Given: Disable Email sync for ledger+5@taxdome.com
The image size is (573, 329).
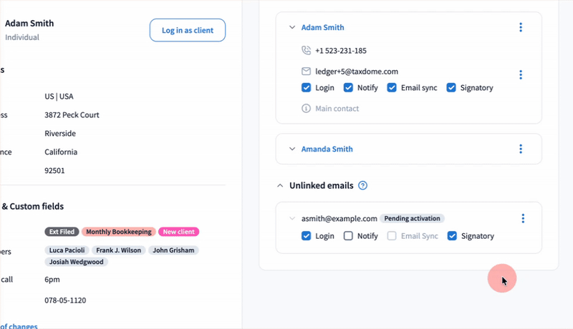Looking at the screenshot, I should (x=393, y=88).
